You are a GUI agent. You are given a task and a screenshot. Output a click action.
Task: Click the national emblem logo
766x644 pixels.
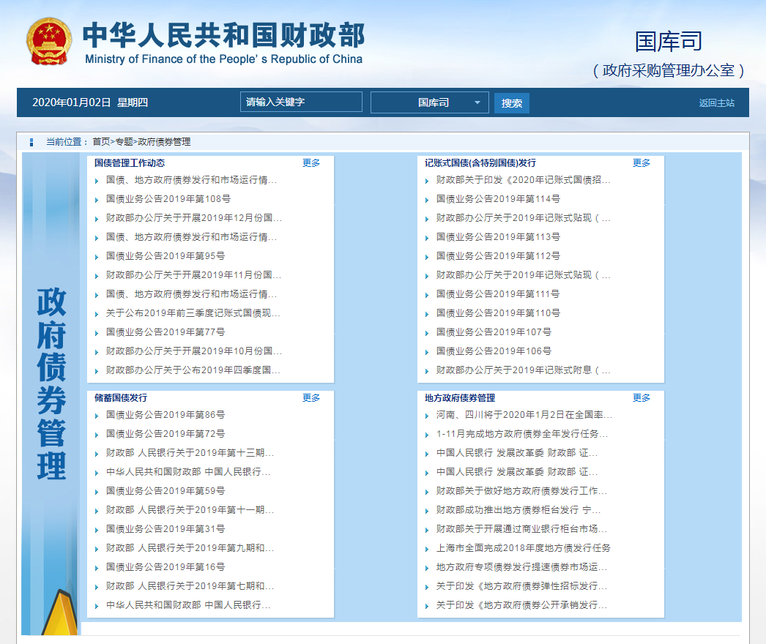coord(48,42)
